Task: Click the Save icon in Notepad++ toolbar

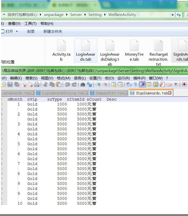Action: 10,84
